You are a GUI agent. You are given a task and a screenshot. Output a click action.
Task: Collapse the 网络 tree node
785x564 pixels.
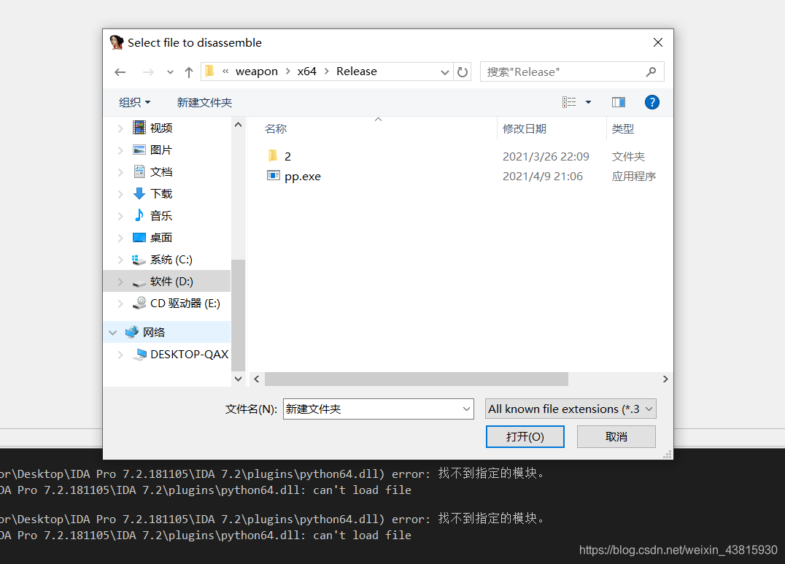tap(112, 333)
